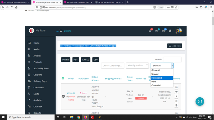Toggle the Show all commission status dropdown

tap(162, 66)
